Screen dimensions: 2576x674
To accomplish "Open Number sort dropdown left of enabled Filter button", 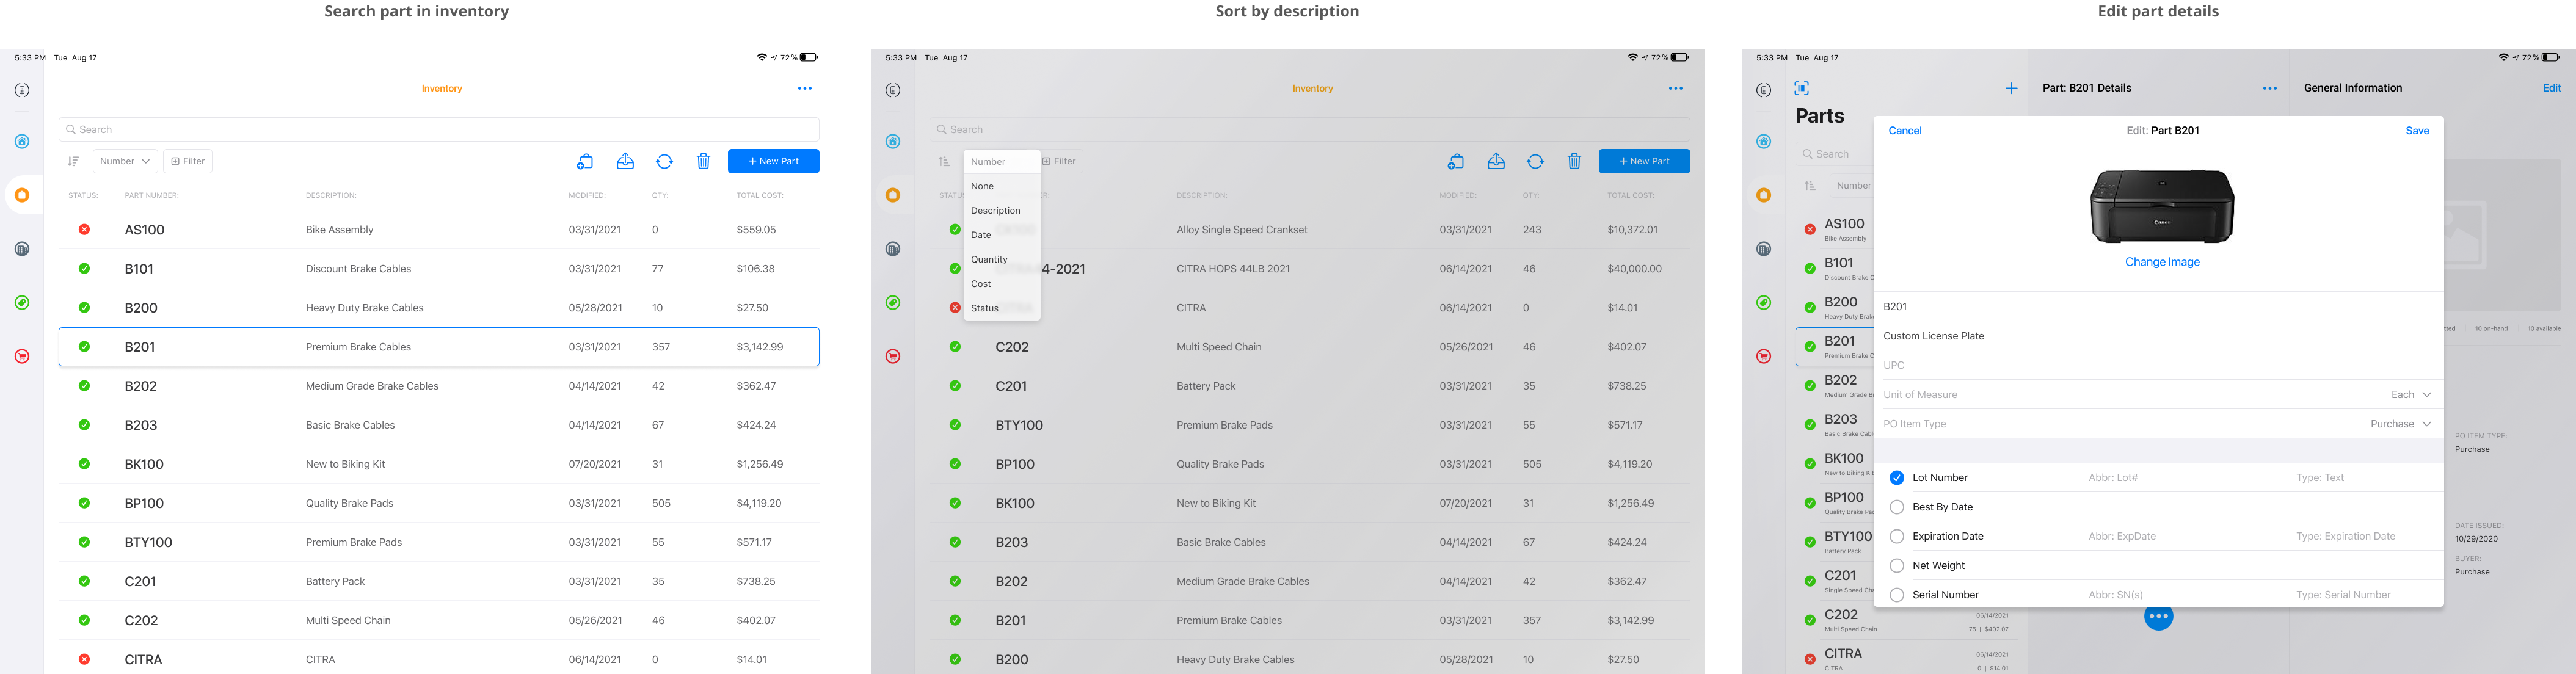I will coord(125,161).
